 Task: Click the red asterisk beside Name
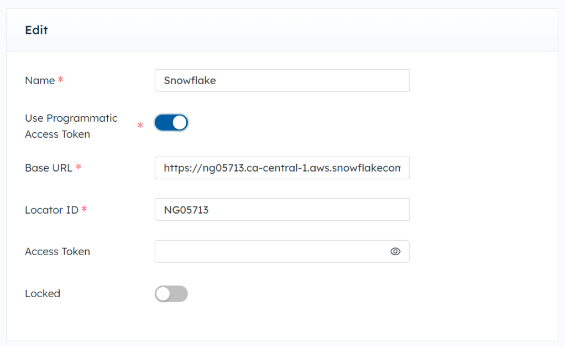coord(61,79)
